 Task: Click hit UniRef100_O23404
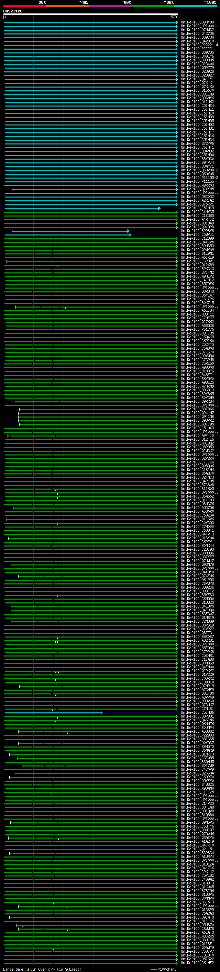[x=197, y=64]
